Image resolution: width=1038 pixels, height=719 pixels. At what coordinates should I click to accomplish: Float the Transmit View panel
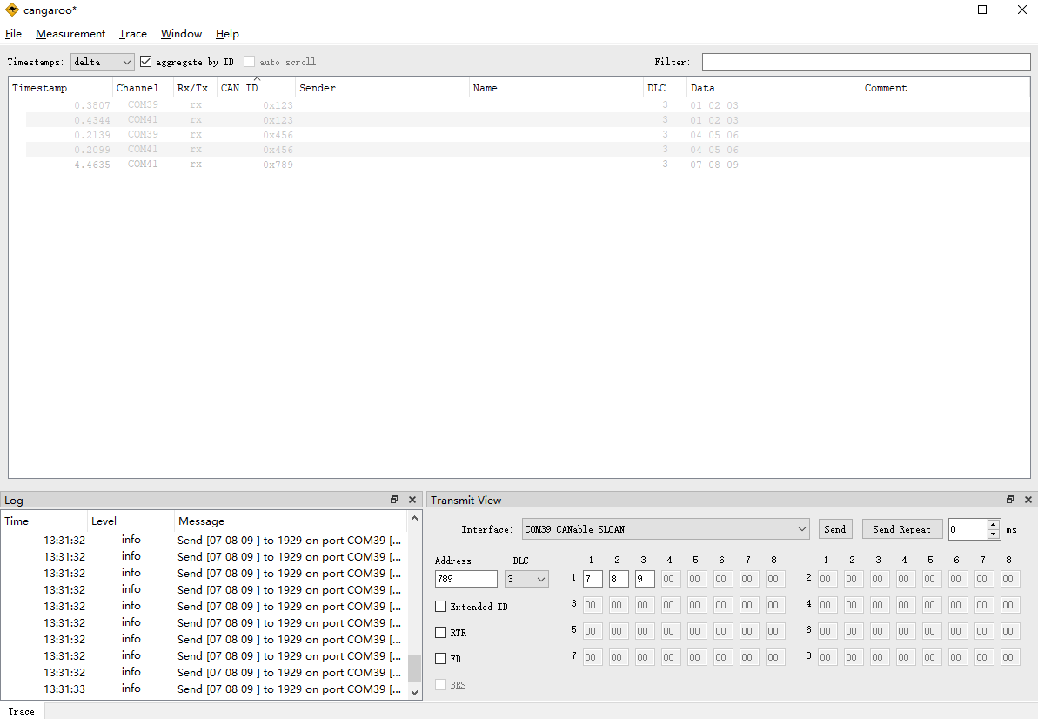(1010, 500)
